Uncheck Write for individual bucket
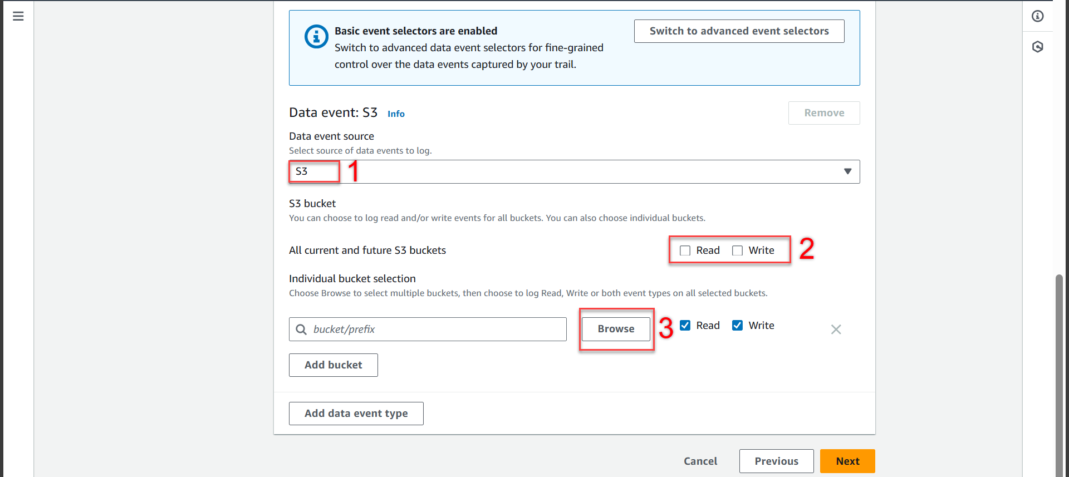The image size is (1069, 477). (x=737, y=326)
